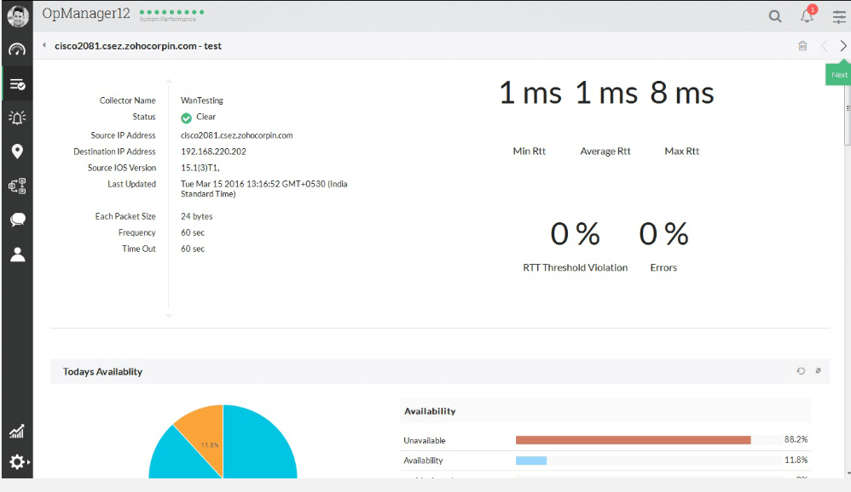
Task: Open the Alarms siren icon in sidebar
Action: pyautogui.click(x=17, y=117)
